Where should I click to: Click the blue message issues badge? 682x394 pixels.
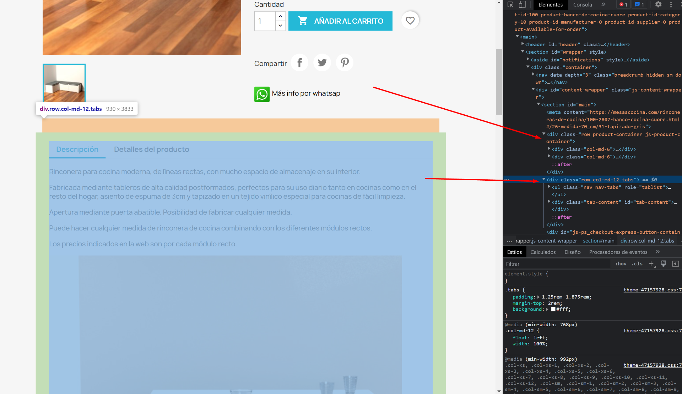click(639, 5)
